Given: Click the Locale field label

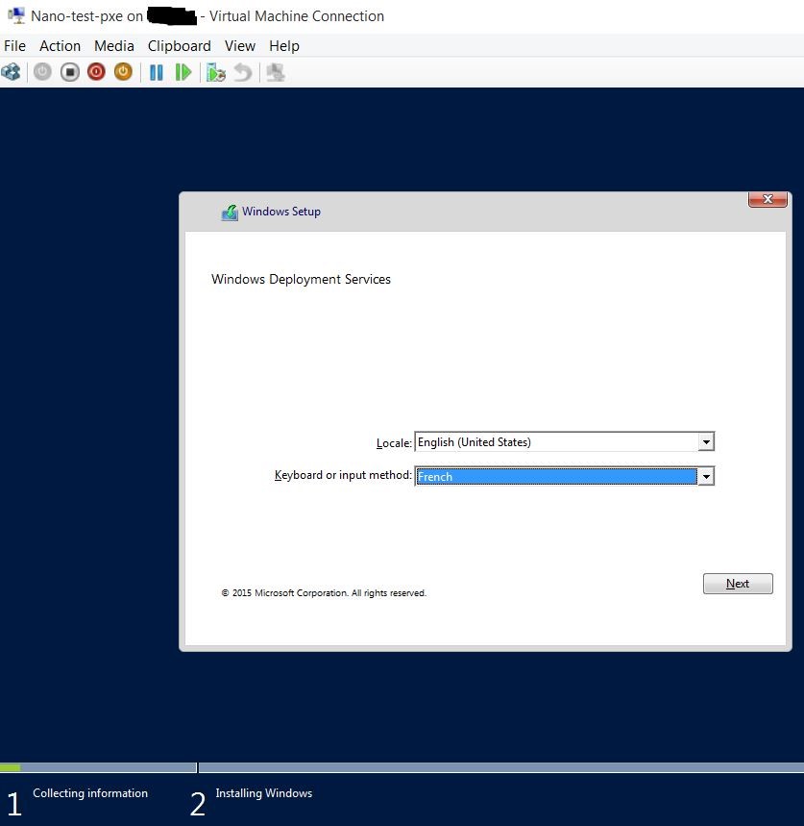Looking at the screenshot, I should [x=394, y=443].
